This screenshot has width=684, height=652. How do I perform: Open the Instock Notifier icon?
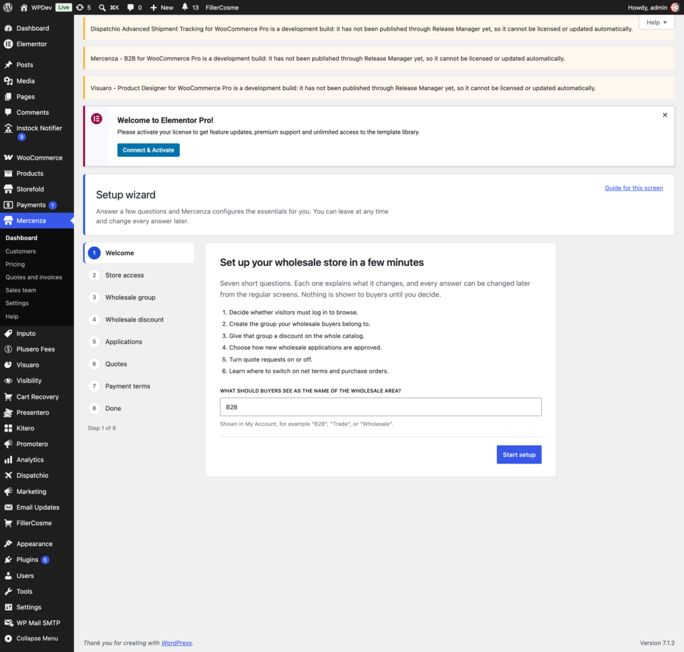pos(8,128)
